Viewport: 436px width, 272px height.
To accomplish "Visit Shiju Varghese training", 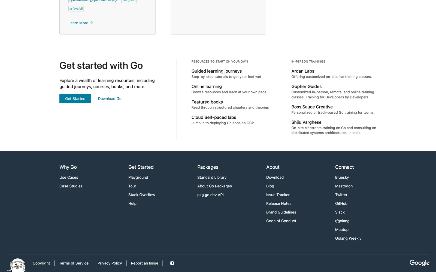I will 306,122.
